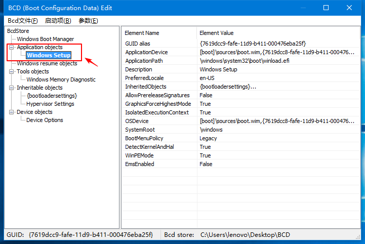Open the 参数(E) menu
365x244 pixels.
pos(88,21)
